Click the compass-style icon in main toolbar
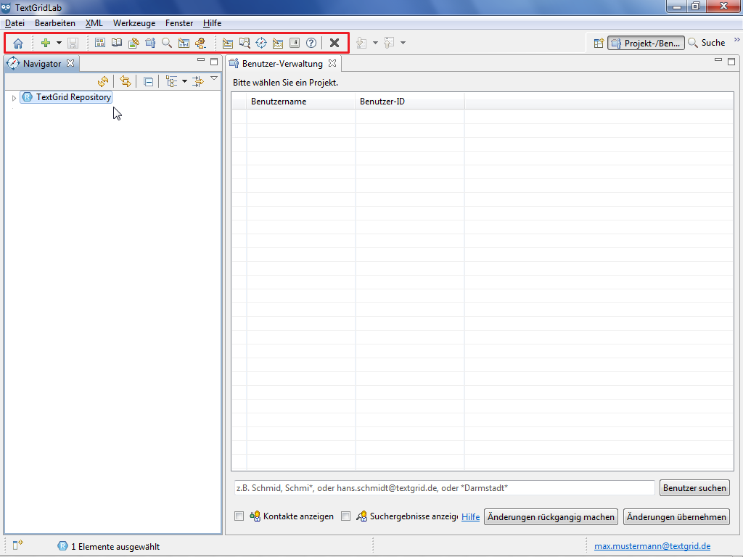 click(261, 43)
